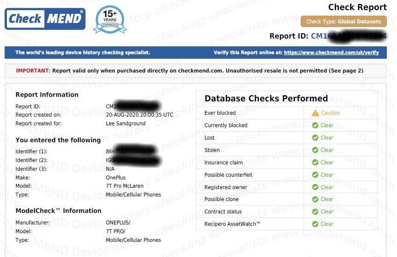The image size is (397, 257).
Task: Select the Ever blocked label
Action: 220,113
